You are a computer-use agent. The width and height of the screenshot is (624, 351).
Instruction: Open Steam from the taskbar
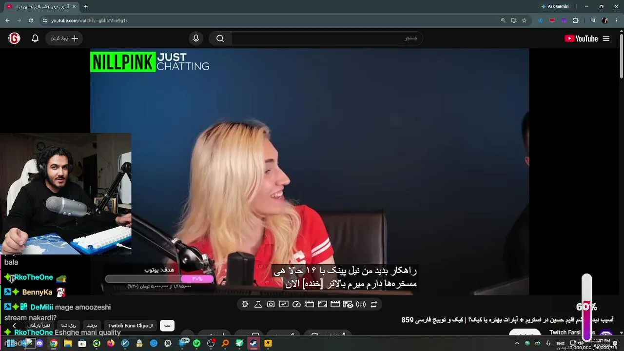coord(253,343)
